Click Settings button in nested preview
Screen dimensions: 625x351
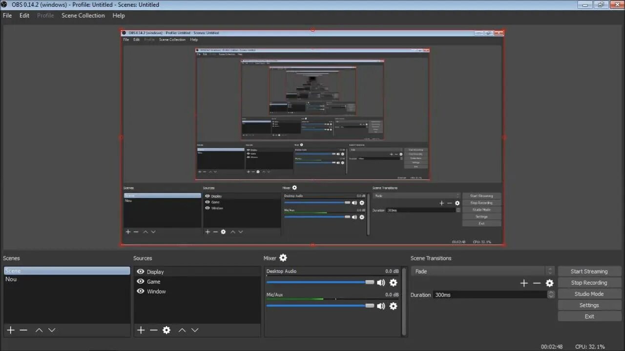(x=481, y=216)
